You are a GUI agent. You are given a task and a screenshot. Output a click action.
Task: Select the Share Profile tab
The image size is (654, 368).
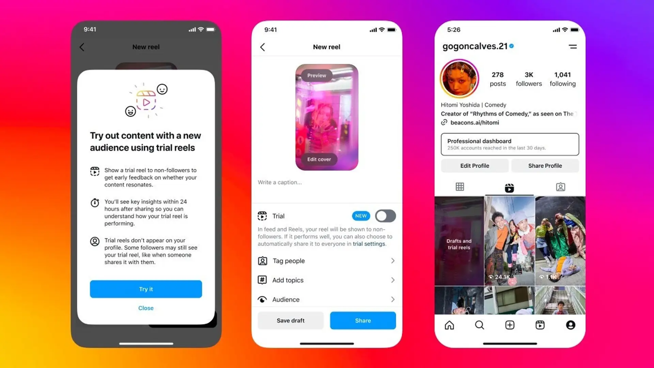545,165
